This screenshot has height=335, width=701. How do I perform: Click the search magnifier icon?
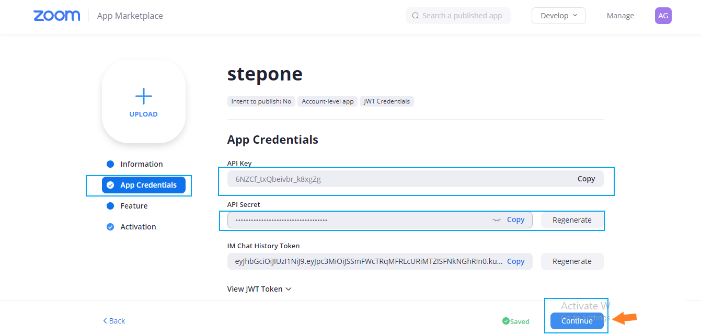click(x=416, y=16)
